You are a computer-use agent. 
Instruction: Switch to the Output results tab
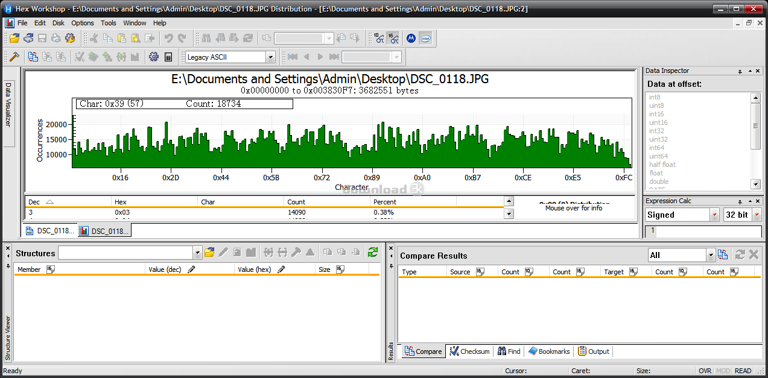tap(594, 351)
